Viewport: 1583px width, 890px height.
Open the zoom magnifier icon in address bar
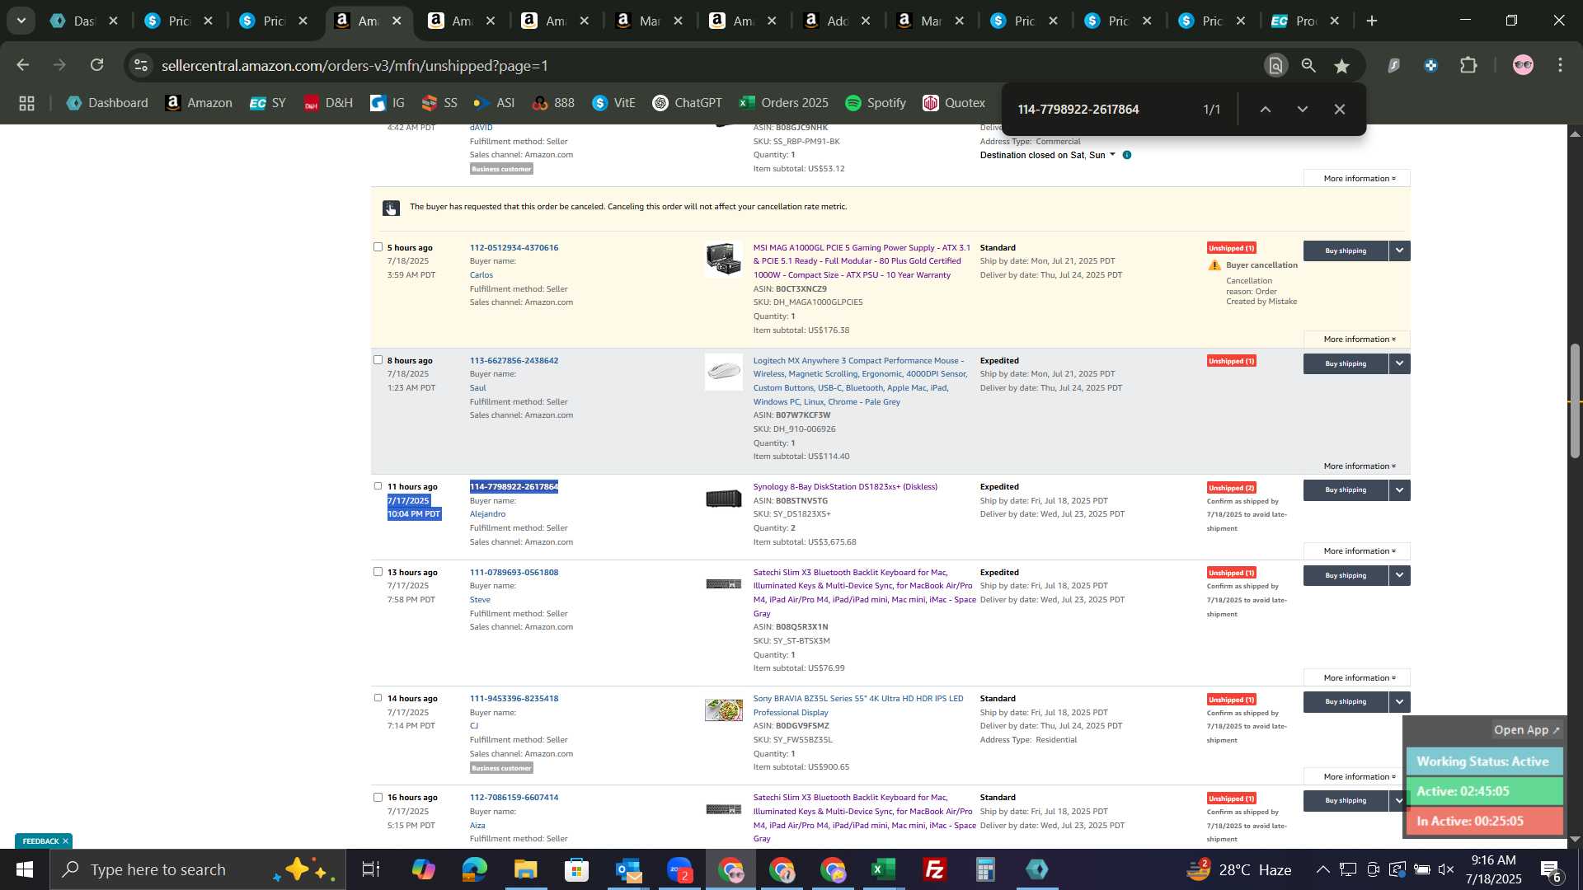[1308, 66]
